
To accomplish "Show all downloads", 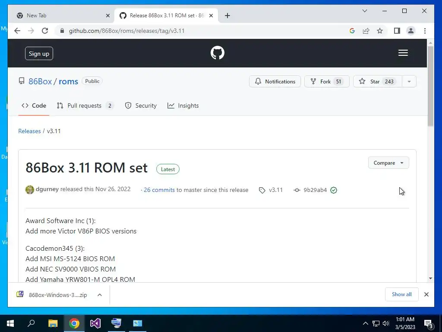I will [x=401, y=294].
